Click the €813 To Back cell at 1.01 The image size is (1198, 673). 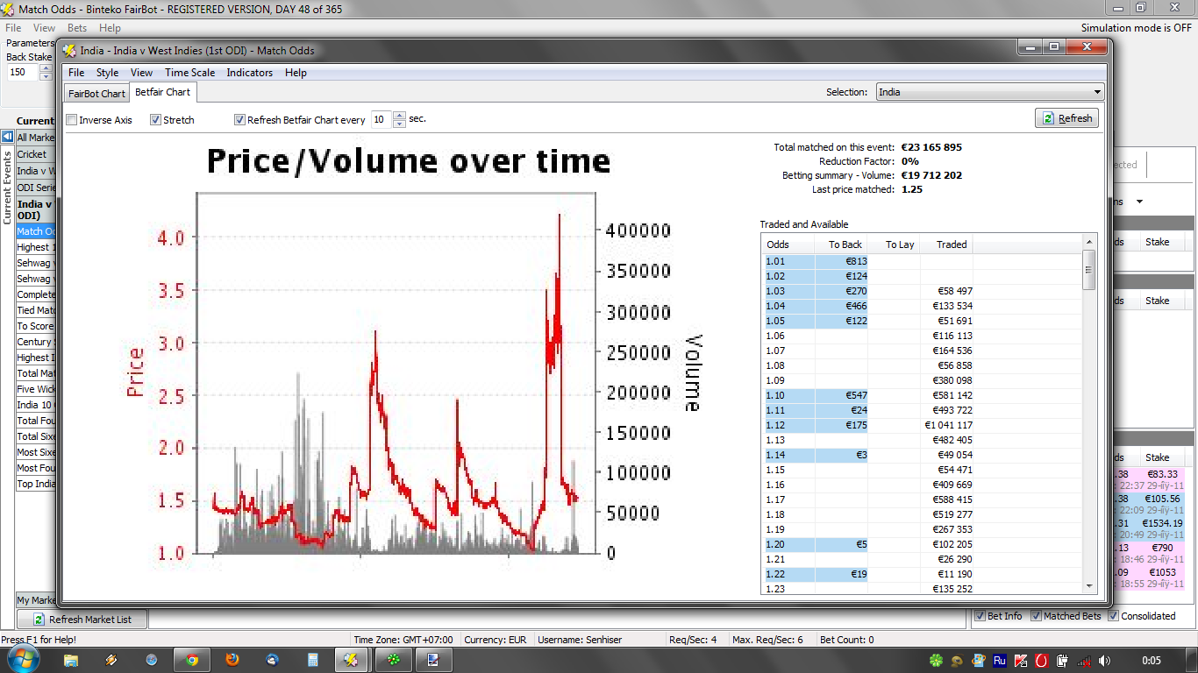(842, 261)
